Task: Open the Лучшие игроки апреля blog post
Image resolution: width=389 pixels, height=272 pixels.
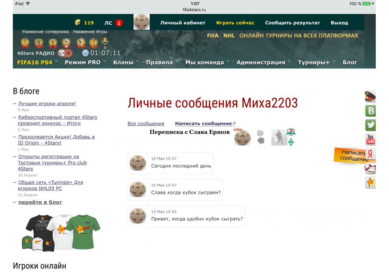Action: pyautogui.click(x=47, y=104)
